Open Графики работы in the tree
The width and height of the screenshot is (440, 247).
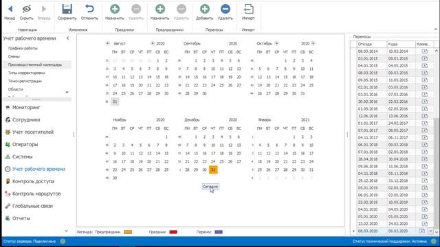point(23,48)
